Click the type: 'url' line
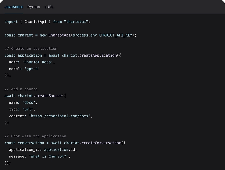This screenshot has width=225, height=170. tap(22, 109)
